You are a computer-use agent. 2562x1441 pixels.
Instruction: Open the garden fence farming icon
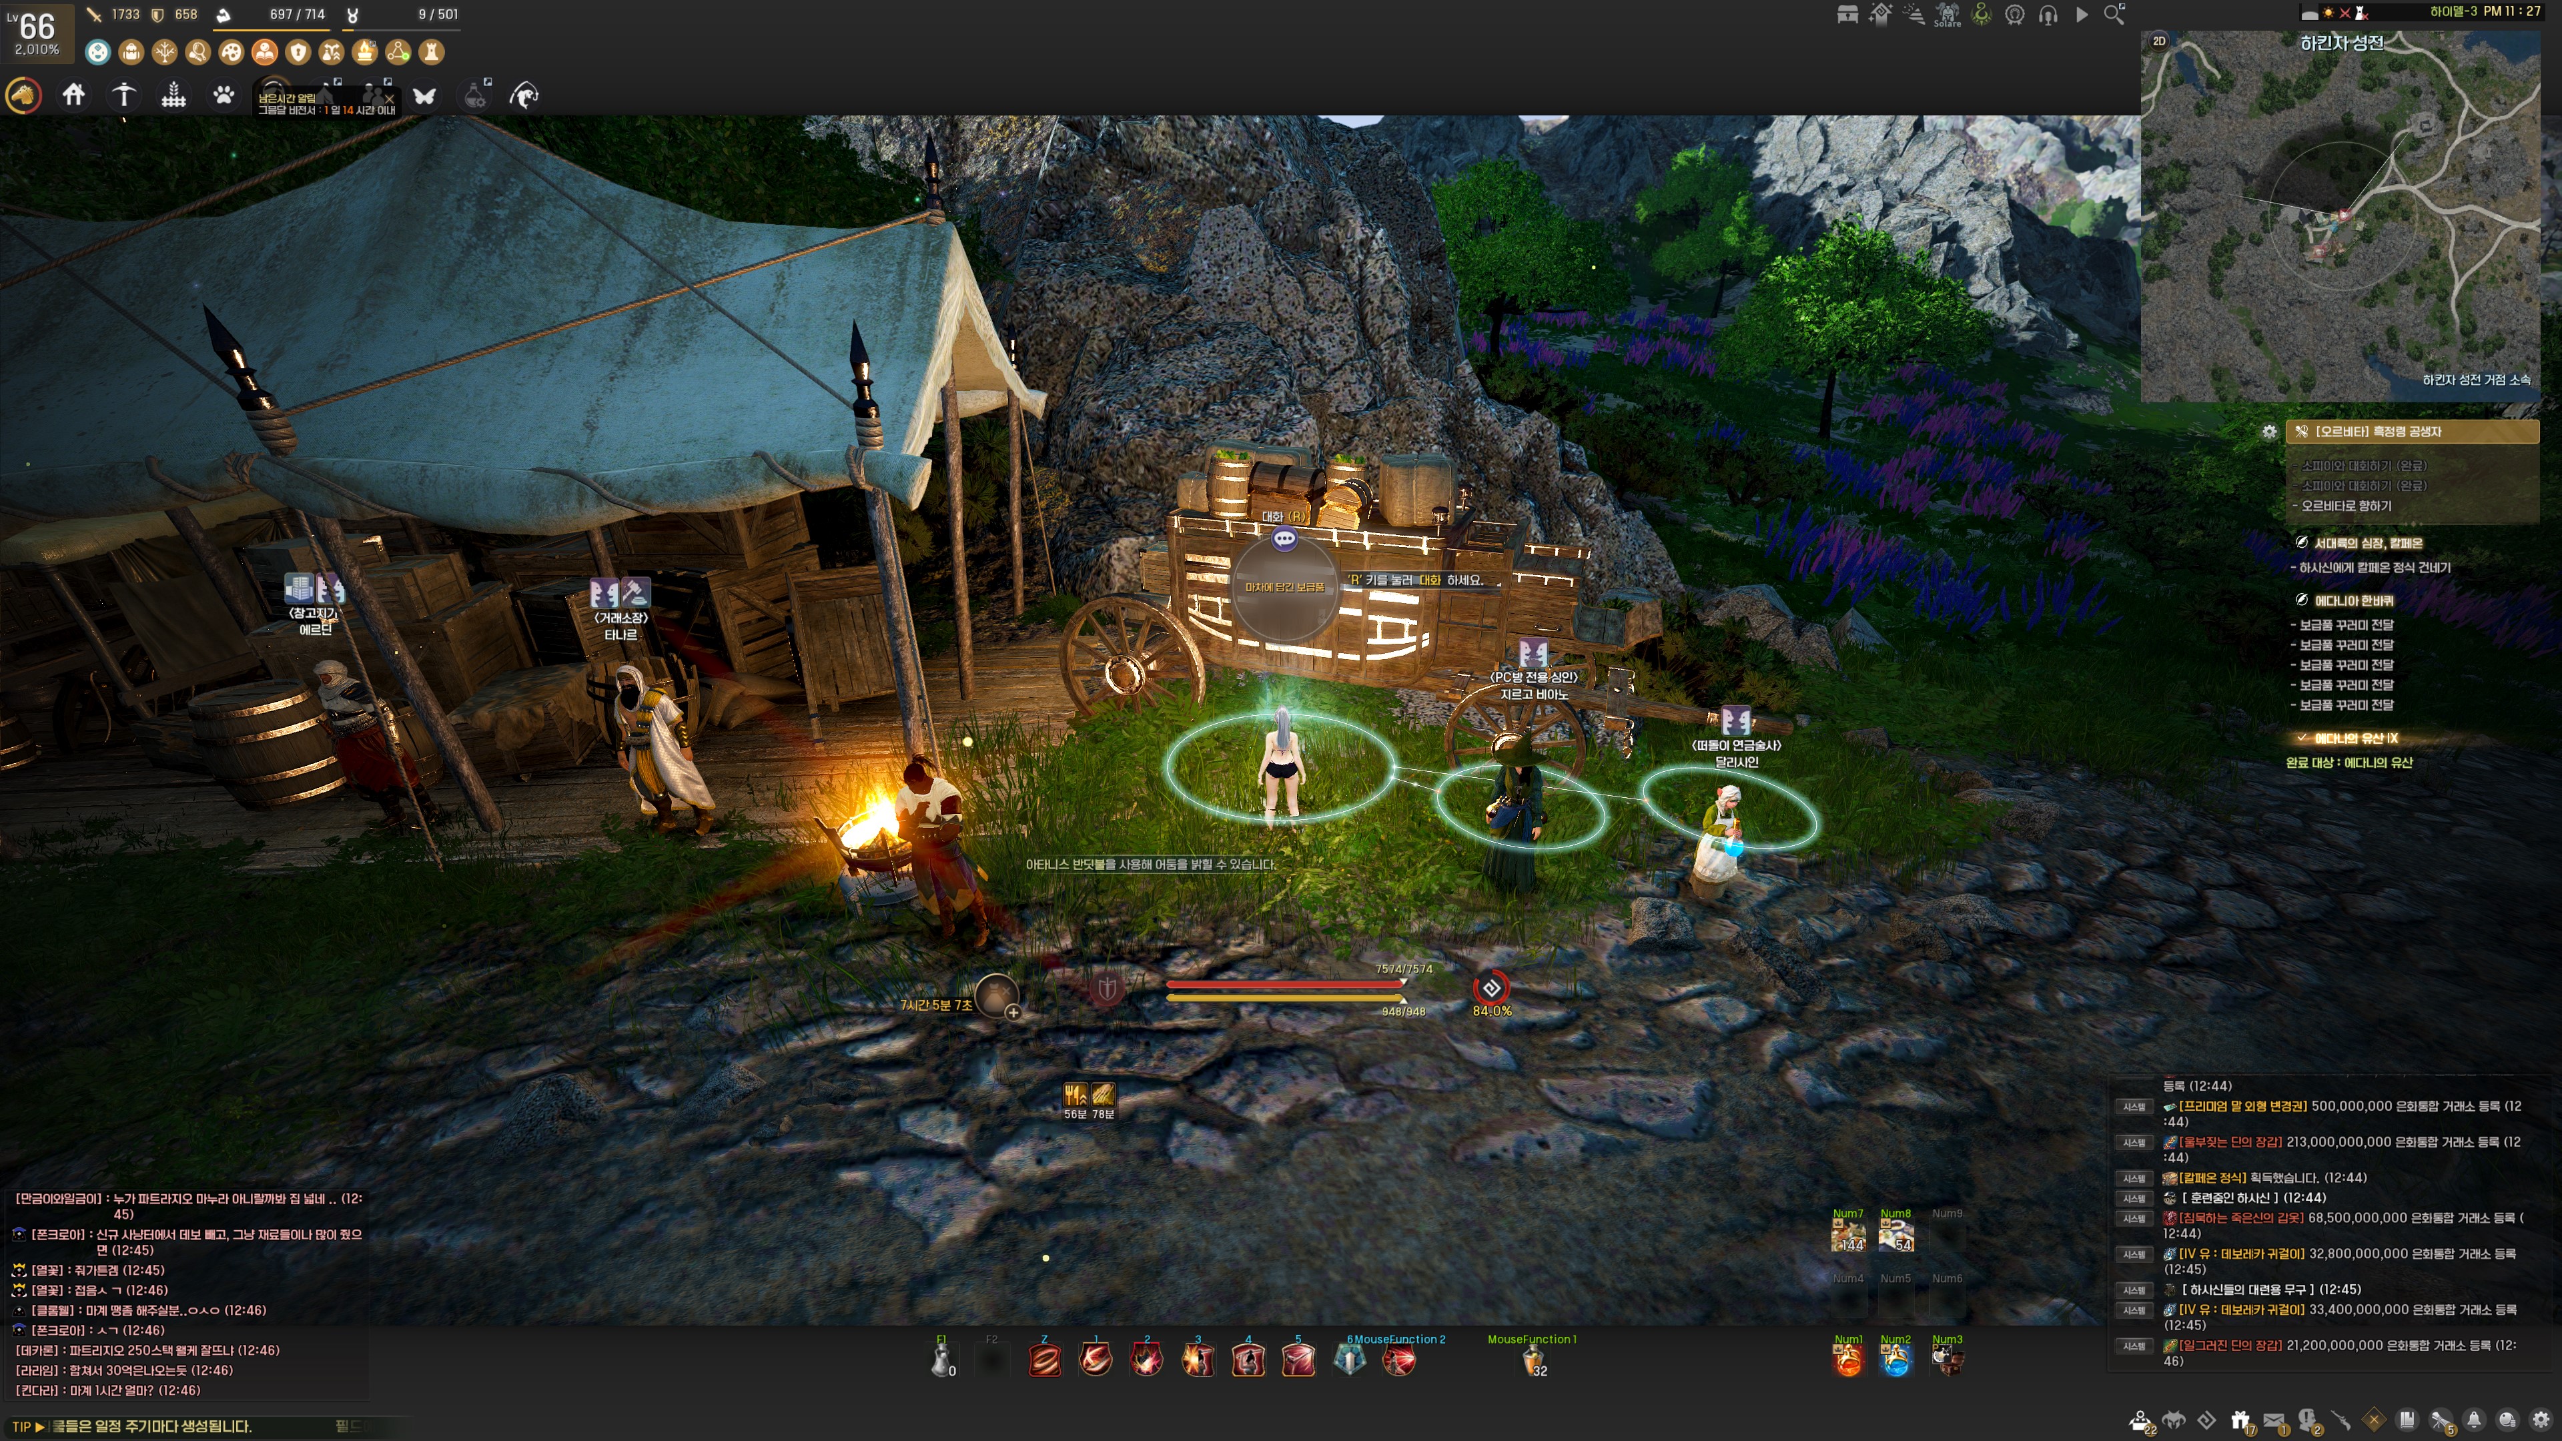click(x=174, y=95)
